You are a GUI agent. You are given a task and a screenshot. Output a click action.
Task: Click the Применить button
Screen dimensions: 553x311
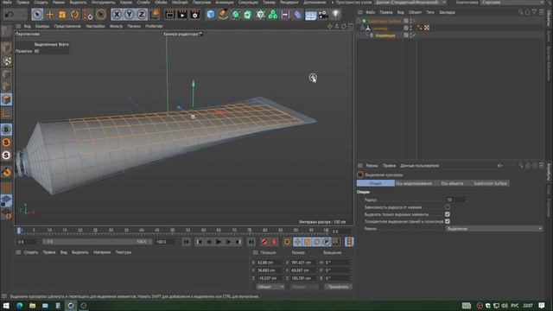click(338, 287)
